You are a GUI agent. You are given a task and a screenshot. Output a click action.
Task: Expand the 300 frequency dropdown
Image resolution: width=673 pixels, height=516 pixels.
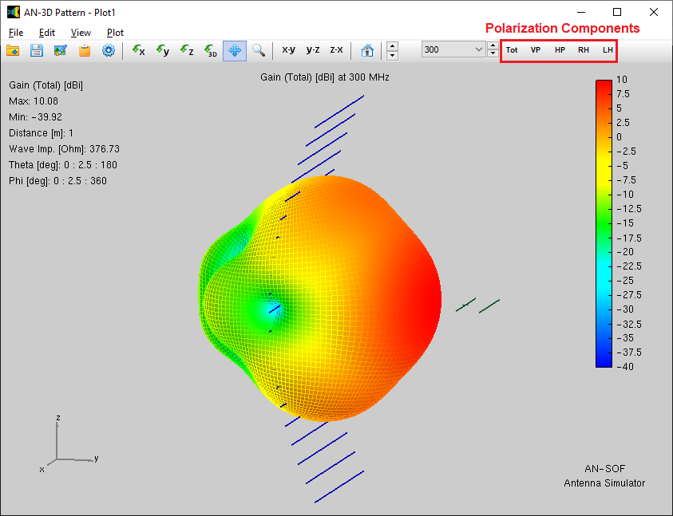(x=479, y=49)
